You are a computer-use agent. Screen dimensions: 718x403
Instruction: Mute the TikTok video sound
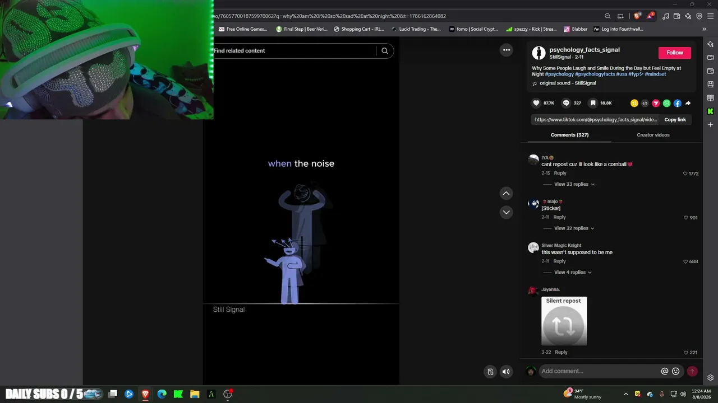pyautogui.click(x=506, y=371)
